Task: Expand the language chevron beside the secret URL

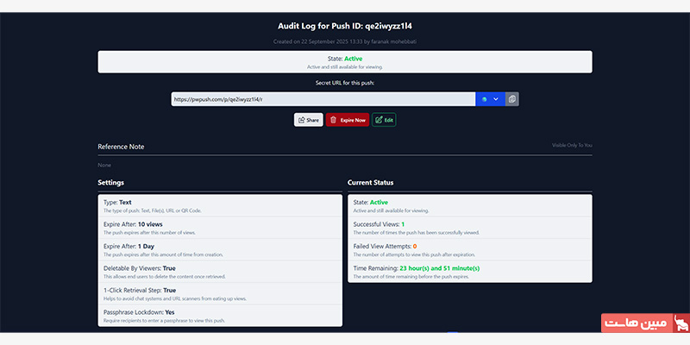Action: coord(496,99)
